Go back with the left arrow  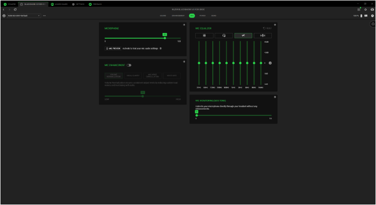click(x=3, y=10)
